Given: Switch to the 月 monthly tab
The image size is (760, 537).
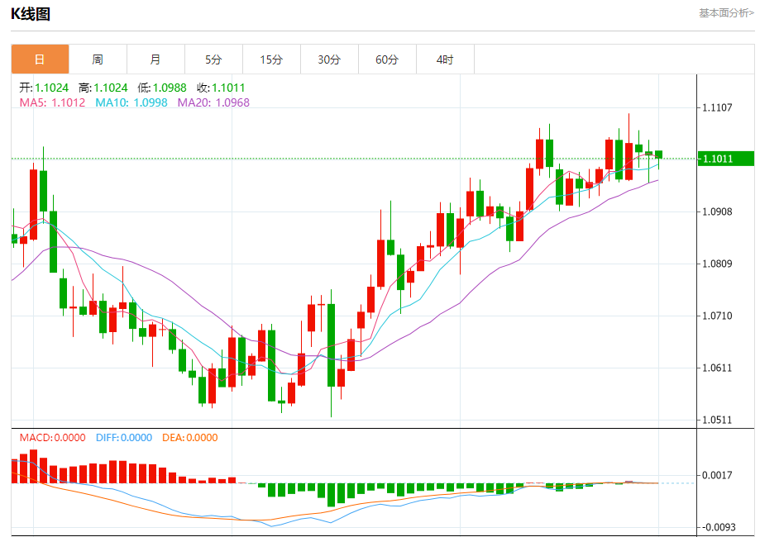Looking at the screenshot, I should (x=155, y=59).
